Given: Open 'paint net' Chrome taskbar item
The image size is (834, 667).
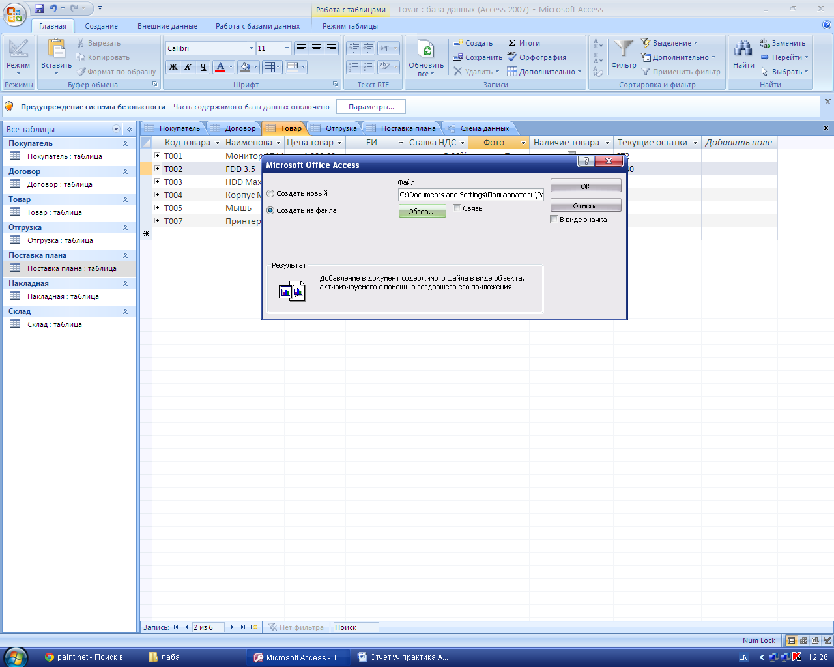Looking at the screenshot, I should click(x=88, y=657).
